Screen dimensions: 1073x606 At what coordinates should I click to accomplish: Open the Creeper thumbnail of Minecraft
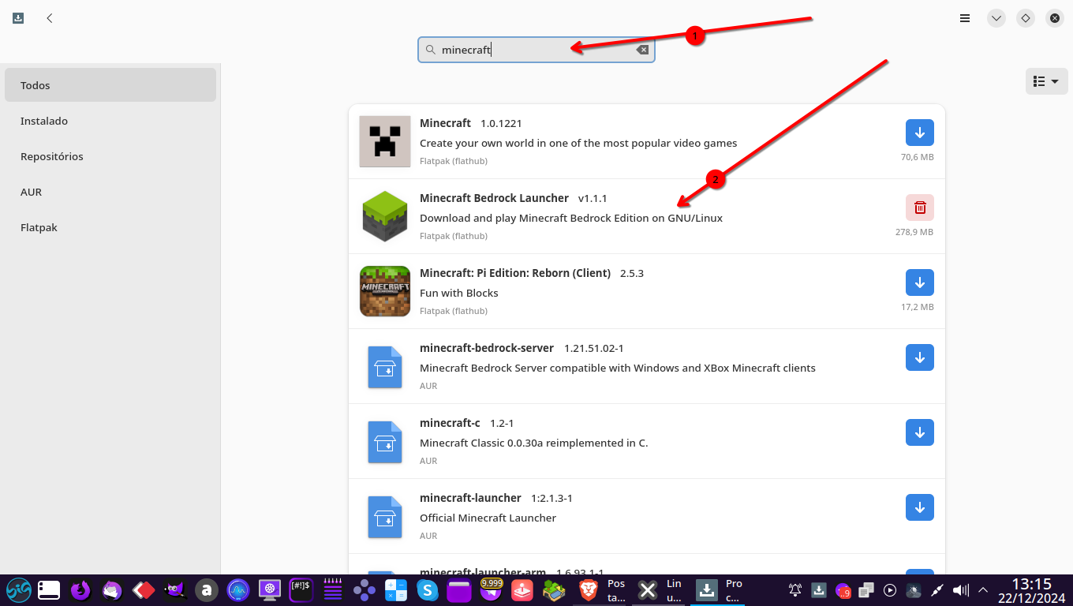(385, 141)
